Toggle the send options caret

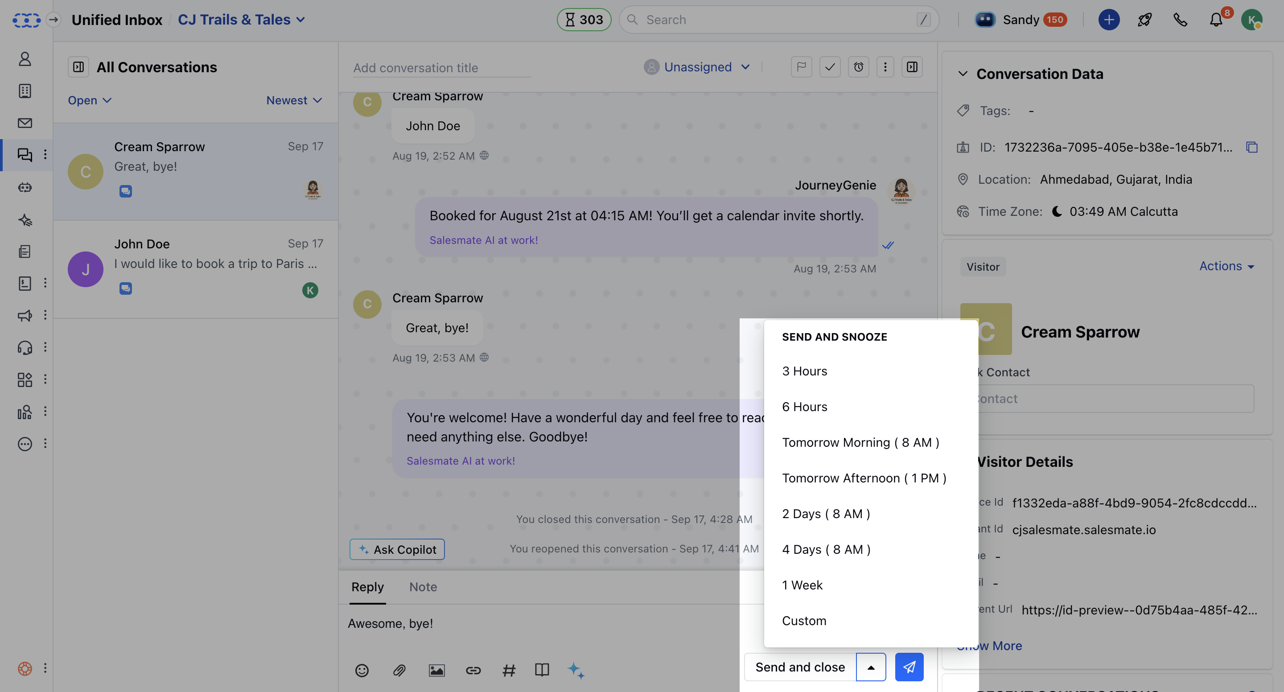click(x=871, y=667)
